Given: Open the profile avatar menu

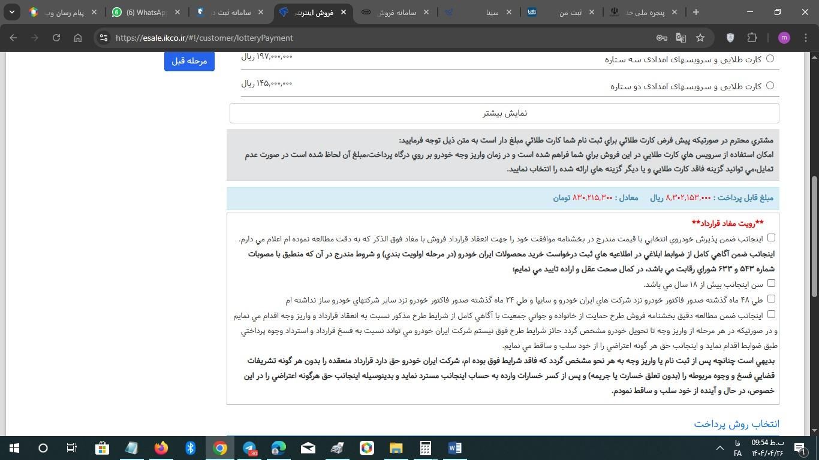Looking at the screenshot, I should point(784,38).
